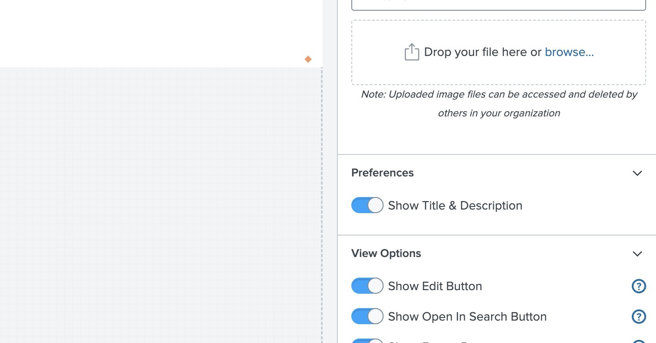Click the orange diamond handle on canvas
This screenshot has width=656, height=343.
[308, 59]
